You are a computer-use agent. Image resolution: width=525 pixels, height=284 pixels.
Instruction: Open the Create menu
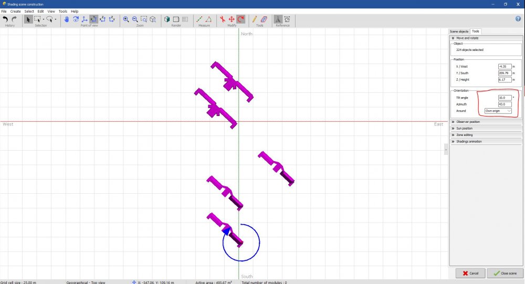click(16, 11)
